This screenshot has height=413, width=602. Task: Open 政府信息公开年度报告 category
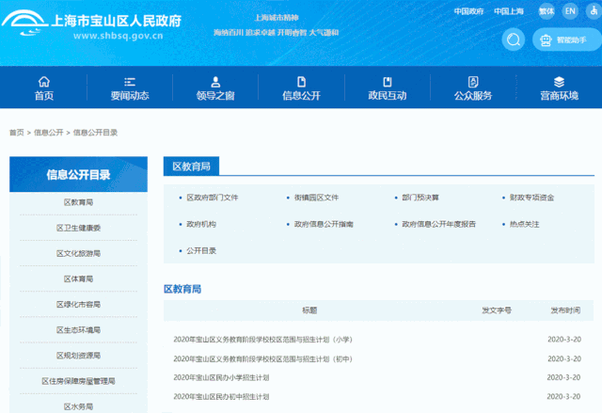coord(439,224)
